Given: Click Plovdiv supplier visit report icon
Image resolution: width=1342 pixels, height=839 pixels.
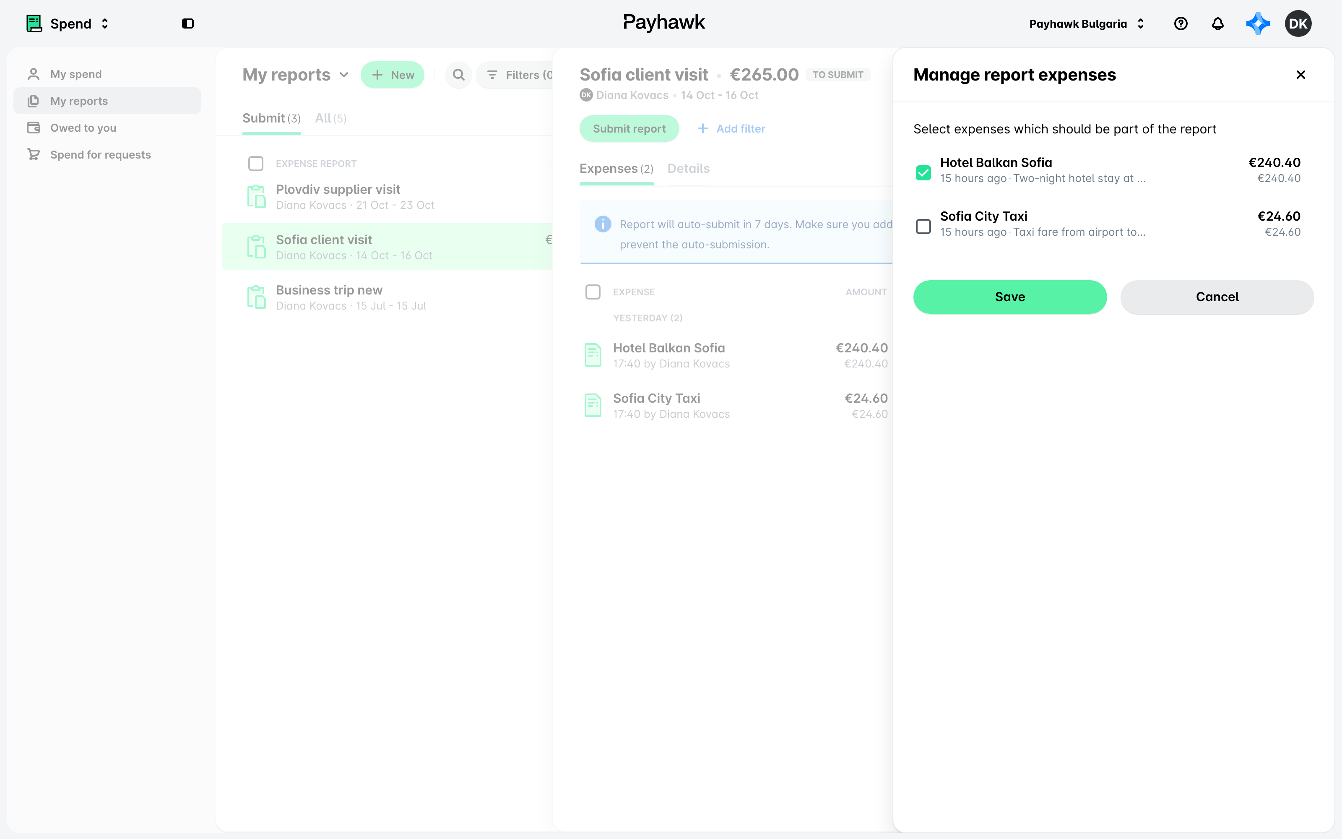Looking at the screenshot, I should coord(256,197).
